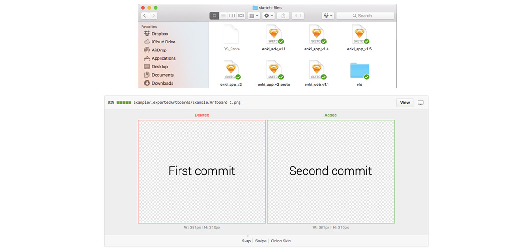The image size is (530, 249).
Task: Switch diff mode to Onion Skin
Action: pyautogui.click(x=281, y=241)
